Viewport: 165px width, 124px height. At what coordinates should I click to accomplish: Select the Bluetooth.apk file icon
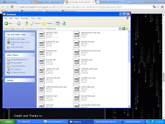(41, 53)
